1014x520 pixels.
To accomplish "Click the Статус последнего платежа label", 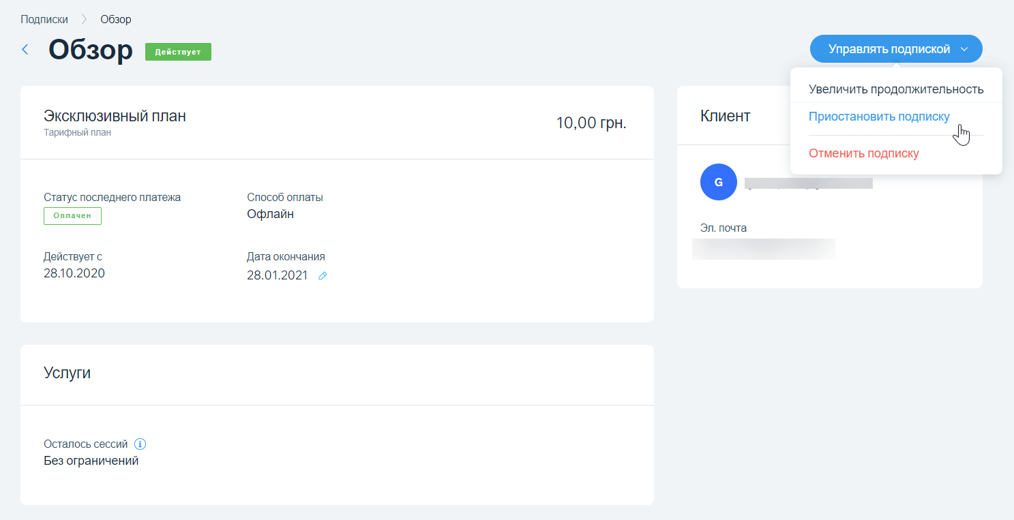I will point(113,197).
